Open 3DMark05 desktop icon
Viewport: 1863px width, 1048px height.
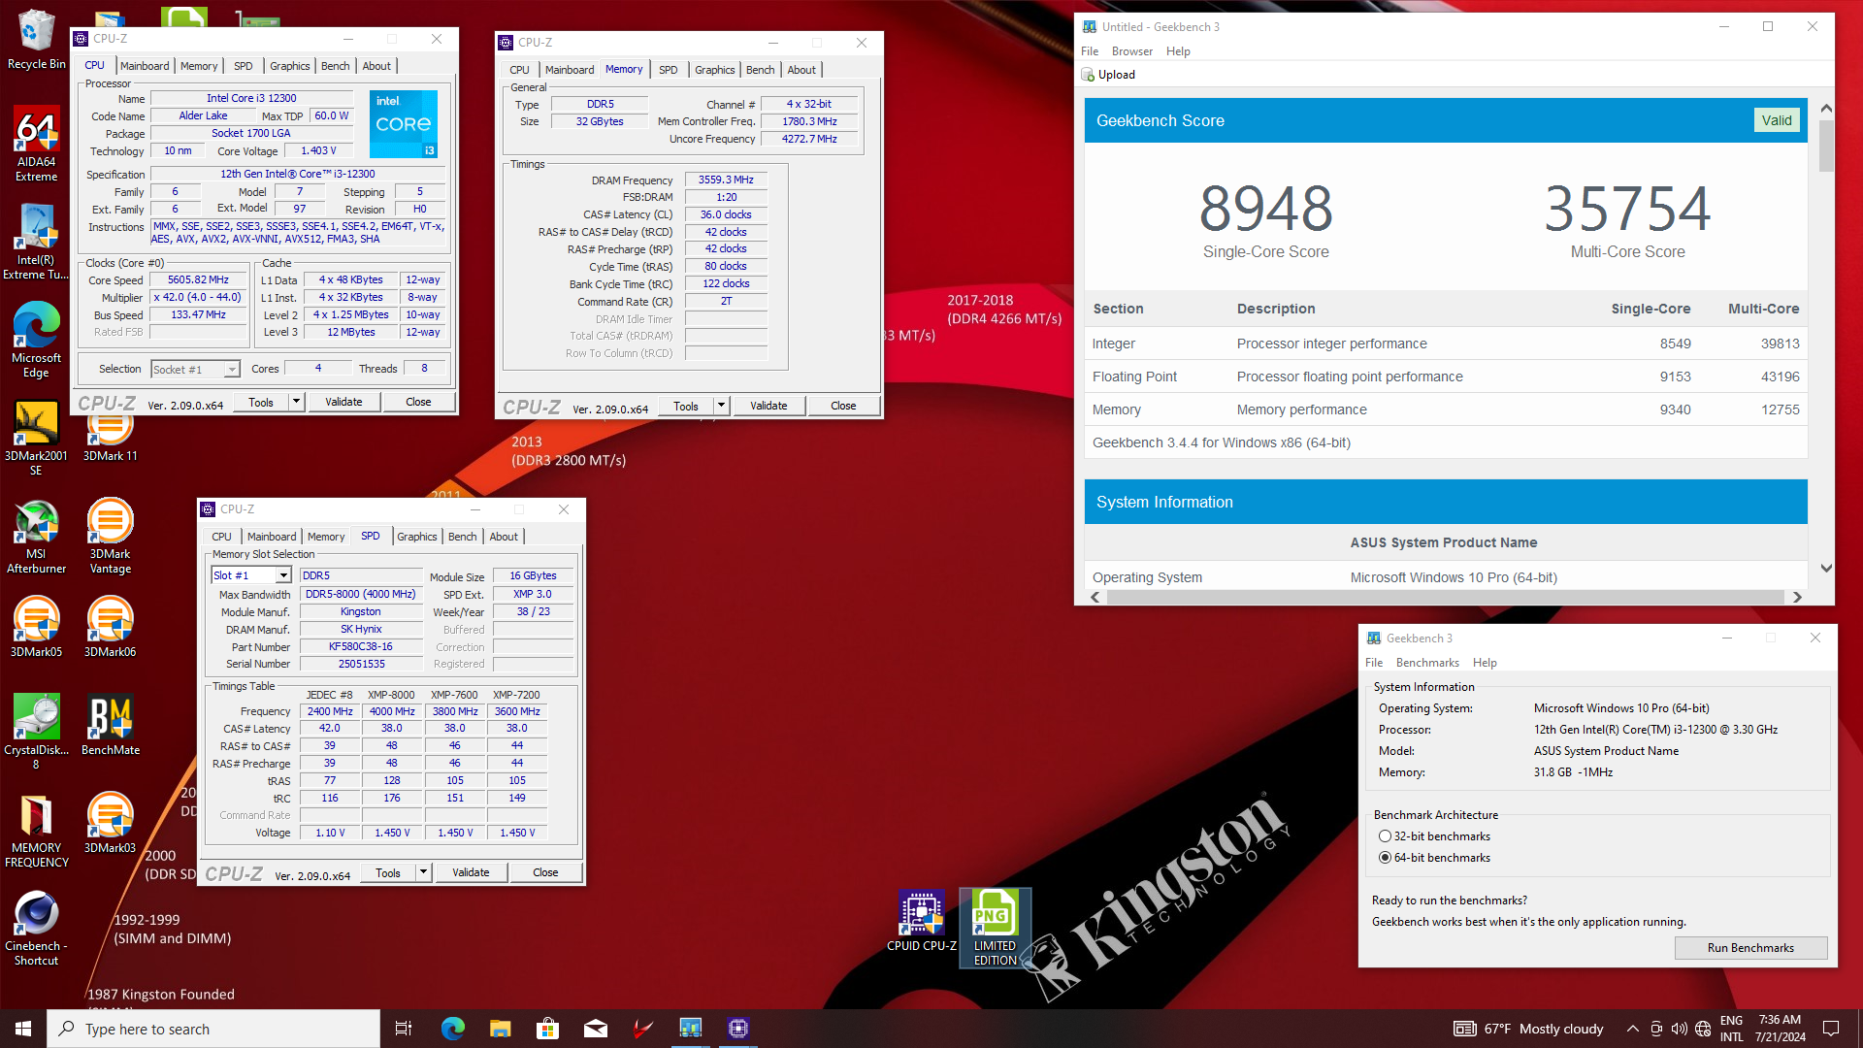click(36, 627)
